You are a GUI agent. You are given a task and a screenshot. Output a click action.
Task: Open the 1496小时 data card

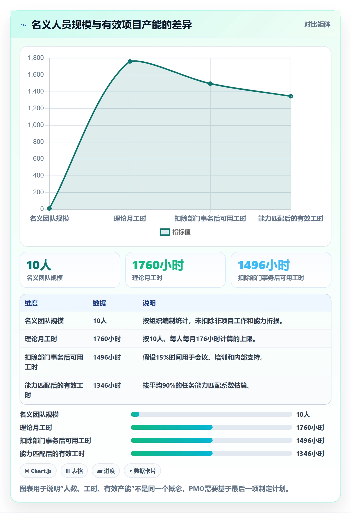281,270
